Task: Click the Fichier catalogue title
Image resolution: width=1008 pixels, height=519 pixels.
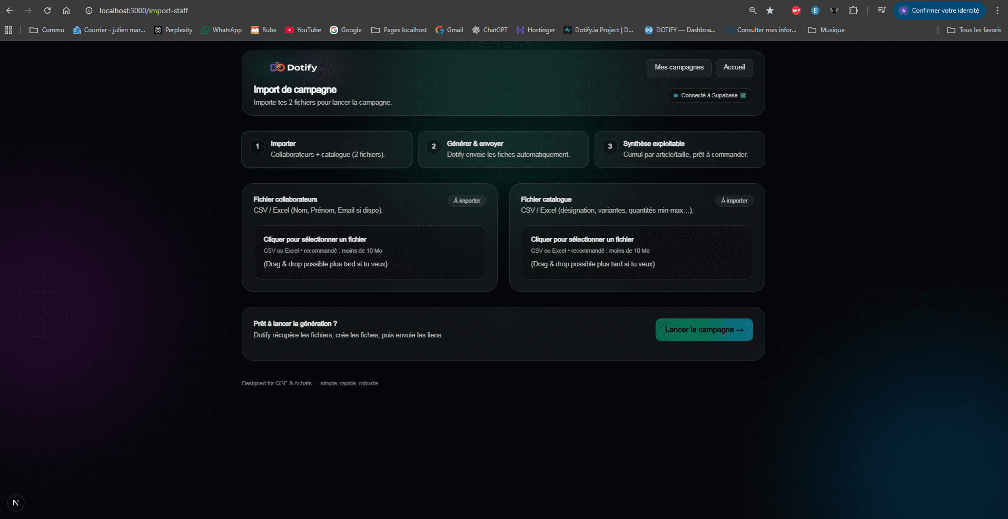Action: [546, 199]
